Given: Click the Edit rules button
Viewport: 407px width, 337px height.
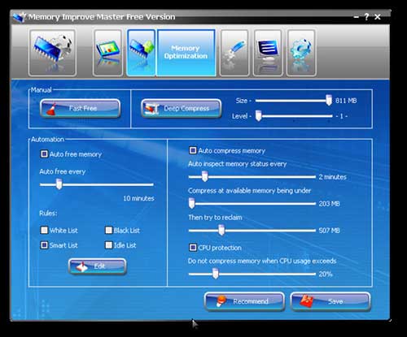Looking at the screenshot, I should pyautogui.click(x=98, y=266).
